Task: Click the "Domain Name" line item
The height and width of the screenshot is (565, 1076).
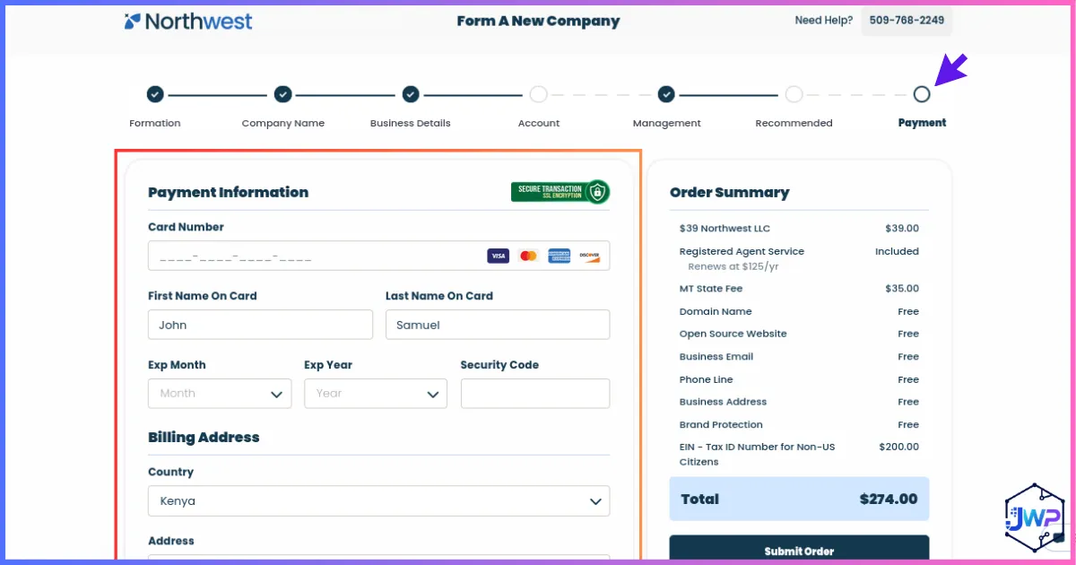Action: click(716, 311)
